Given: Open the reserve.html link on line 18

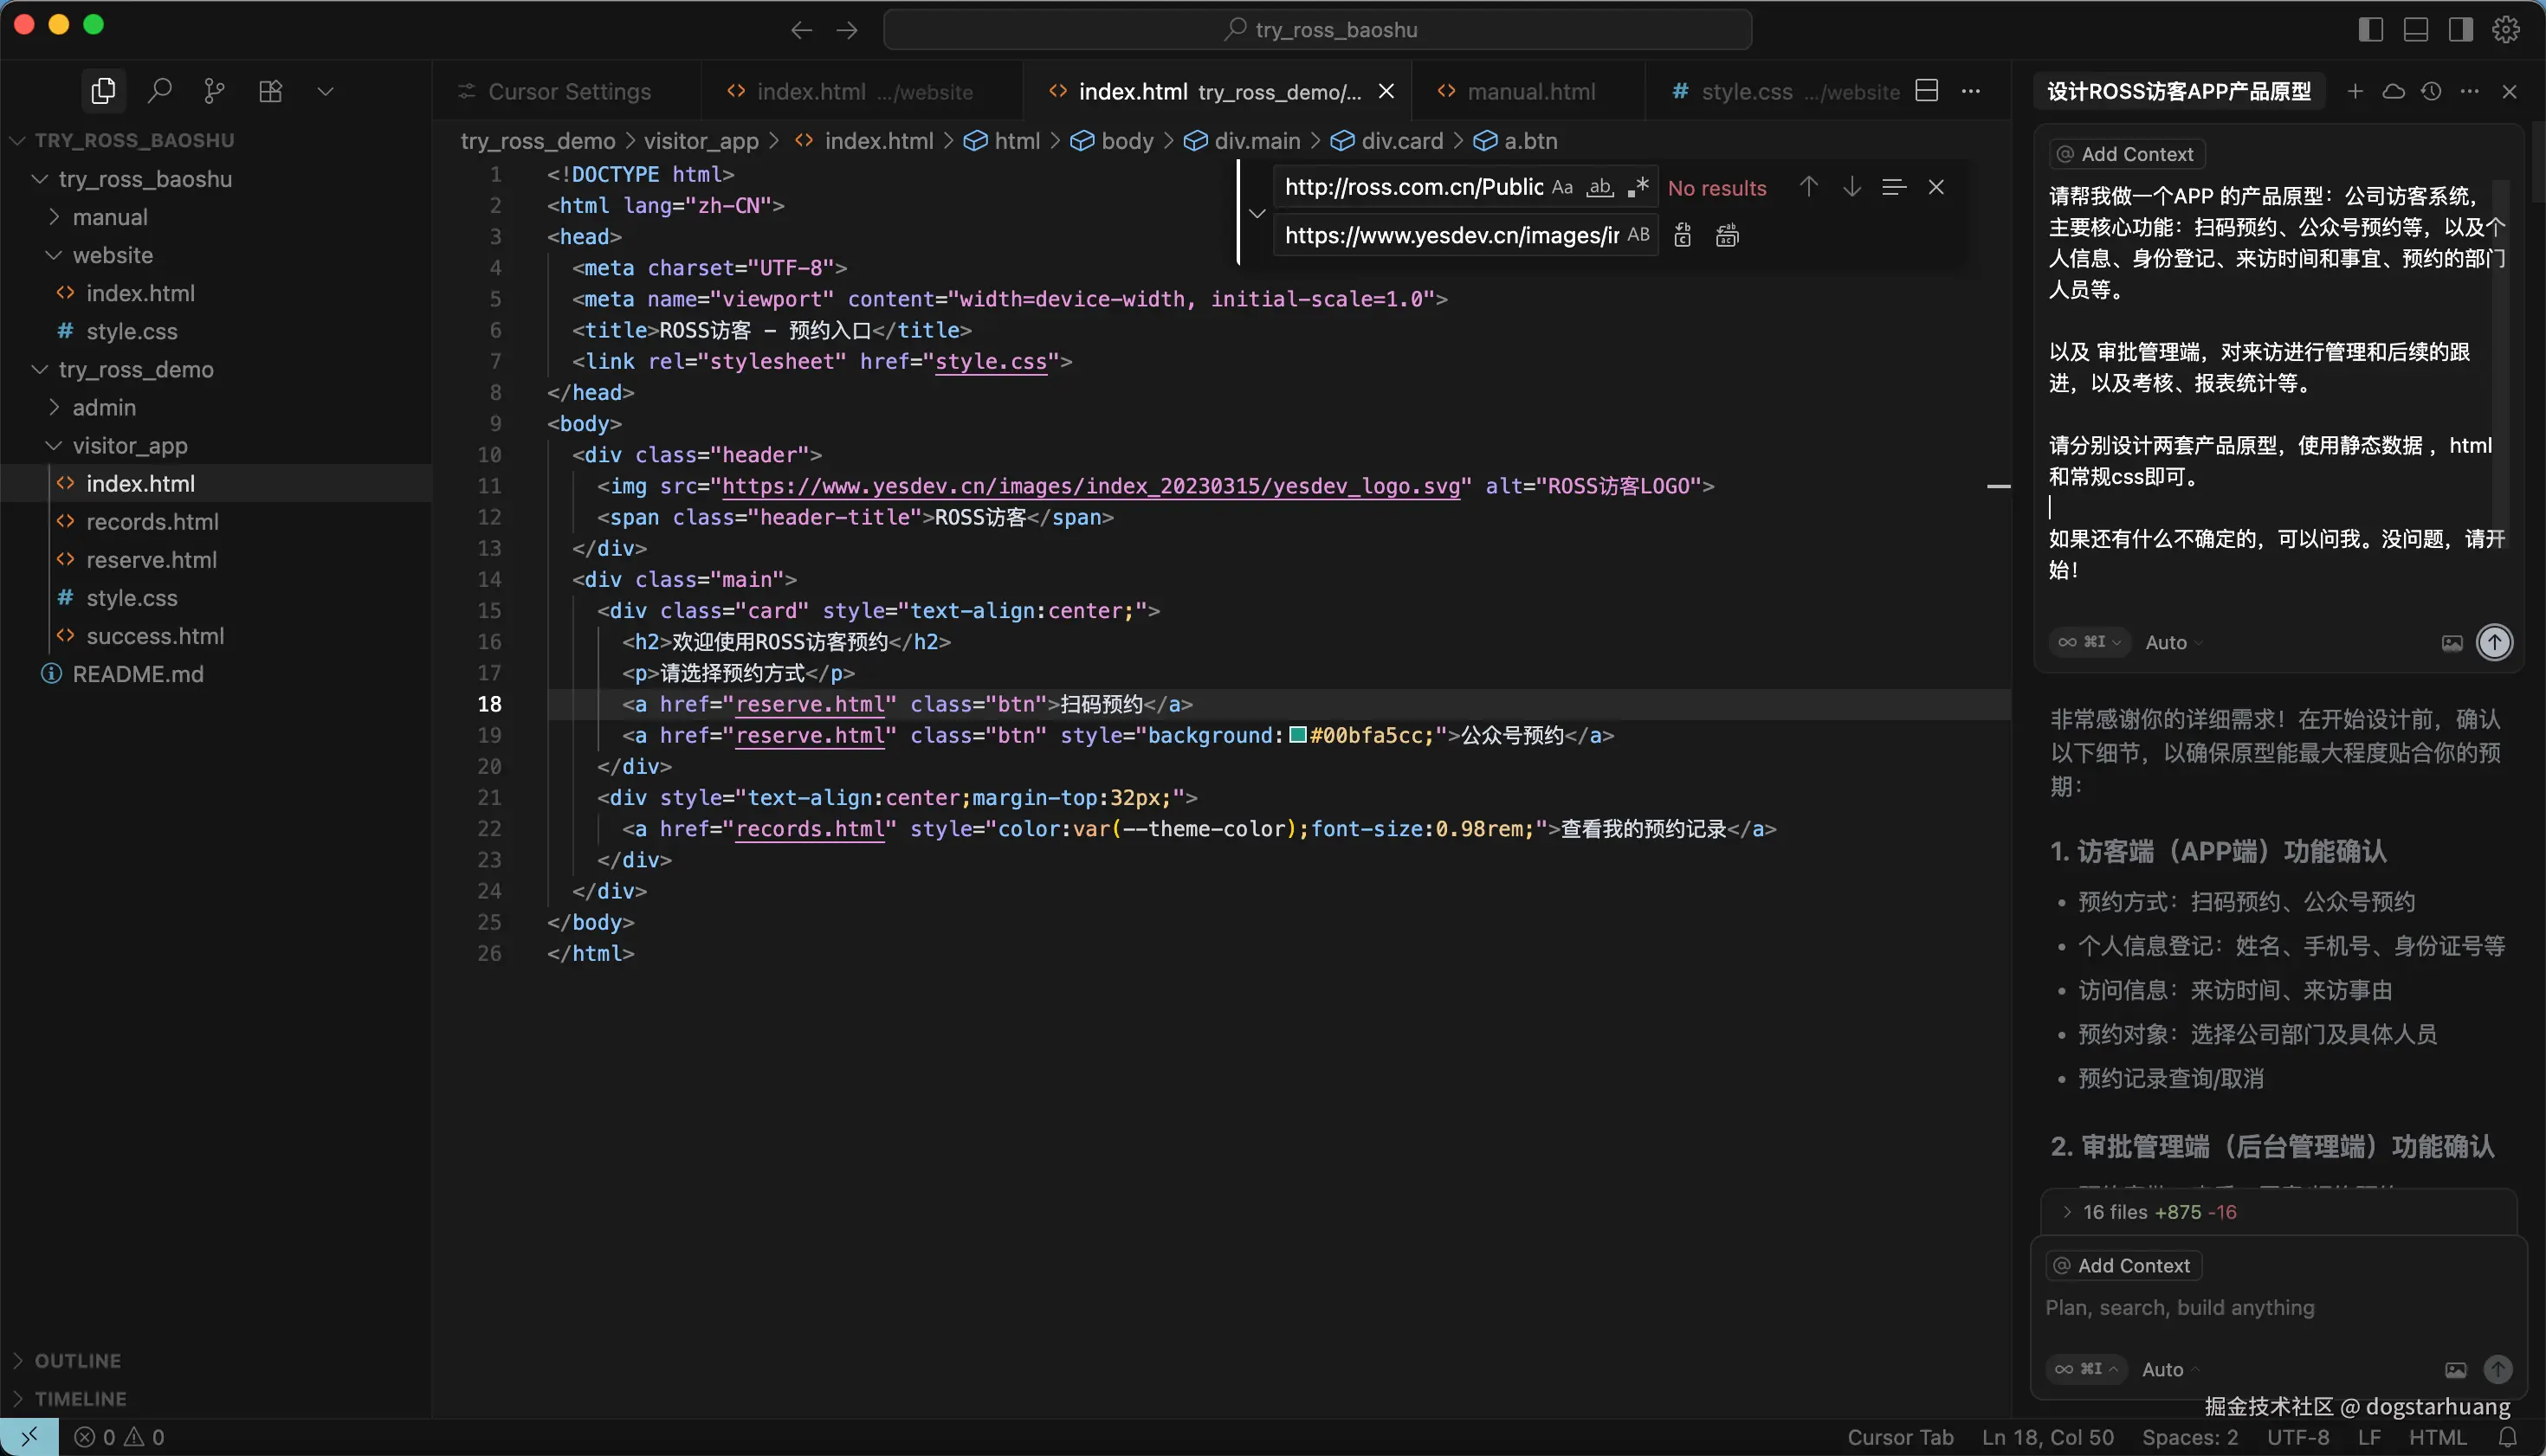Looking at the screenshot, I should [x=811, y=705].
